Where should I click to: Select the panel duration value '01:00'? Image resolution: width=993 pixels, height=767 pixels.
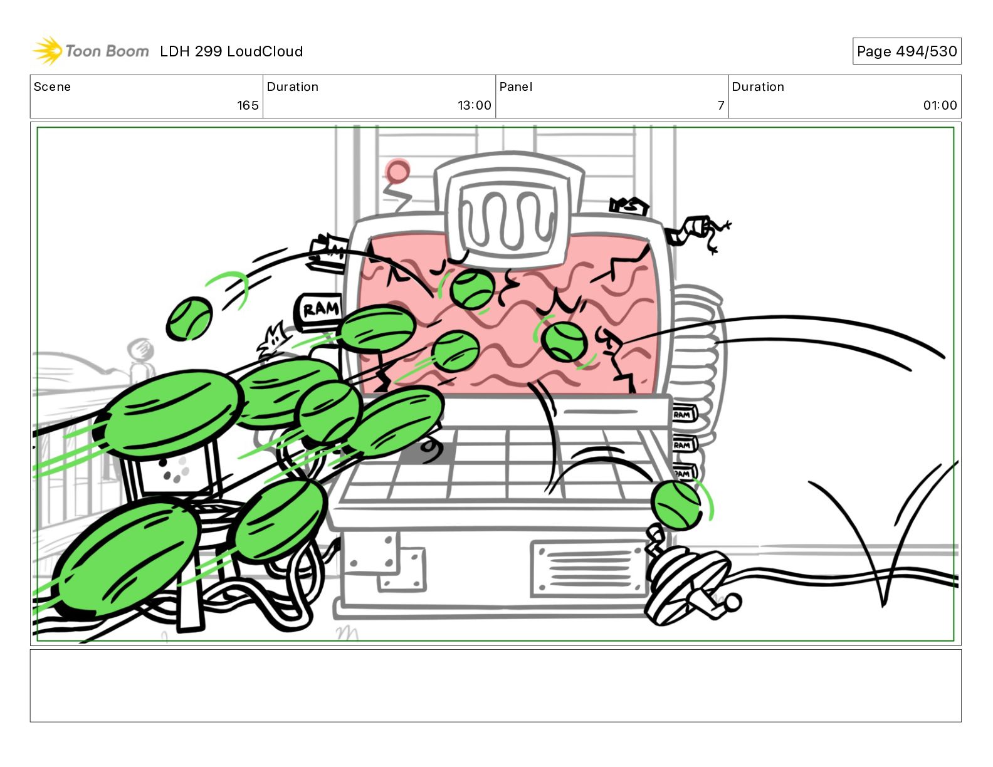940,105
